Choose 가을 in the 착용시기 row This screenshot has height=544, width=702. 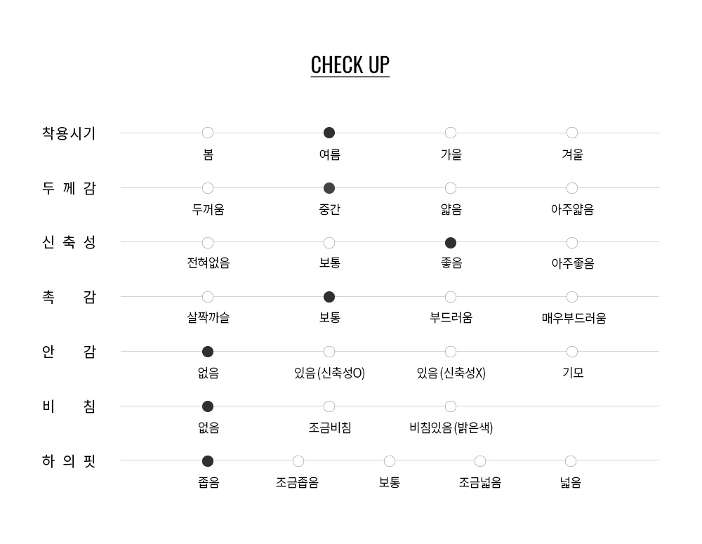[451, 133]
